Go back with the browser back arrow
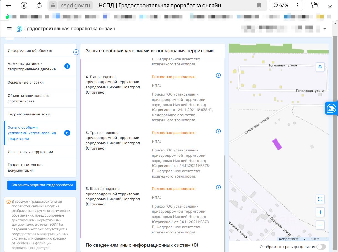338x252 pixels. (x=8, y=5)
